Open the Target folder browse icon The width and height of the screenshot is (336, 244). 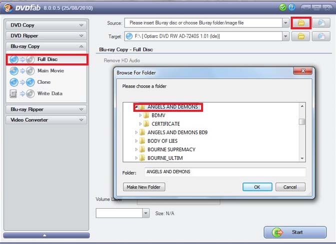[301, 36]
